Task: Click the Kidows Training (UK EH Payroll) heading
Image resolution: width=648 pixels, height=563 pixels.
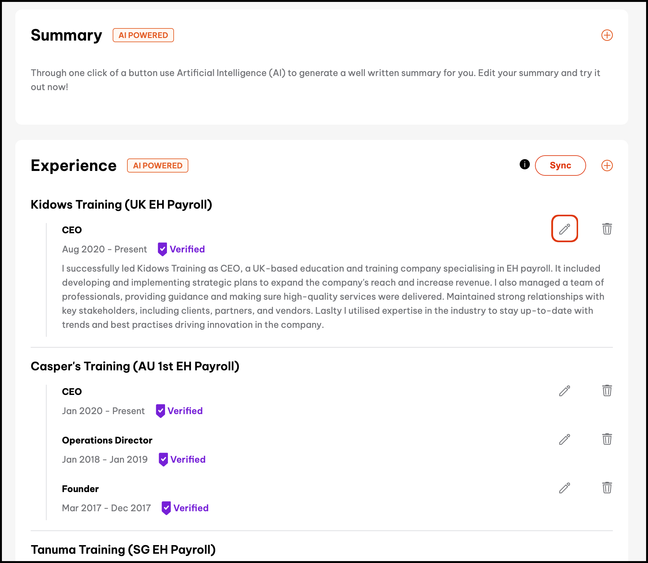Action: click(121, 204)
